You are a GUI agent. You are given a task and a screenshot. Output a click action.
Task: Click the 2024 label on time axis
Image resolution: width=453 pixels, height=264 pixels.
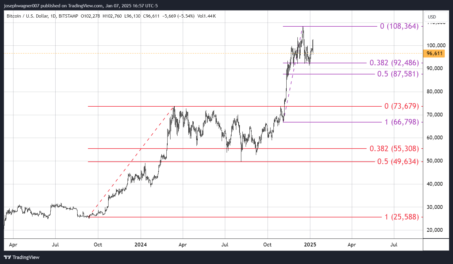[x=140, y=245]
